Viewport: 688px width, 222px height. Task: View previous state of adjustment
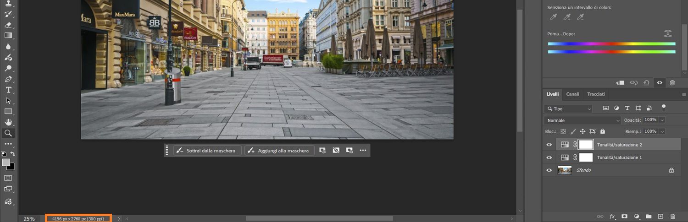pos(634,83)
